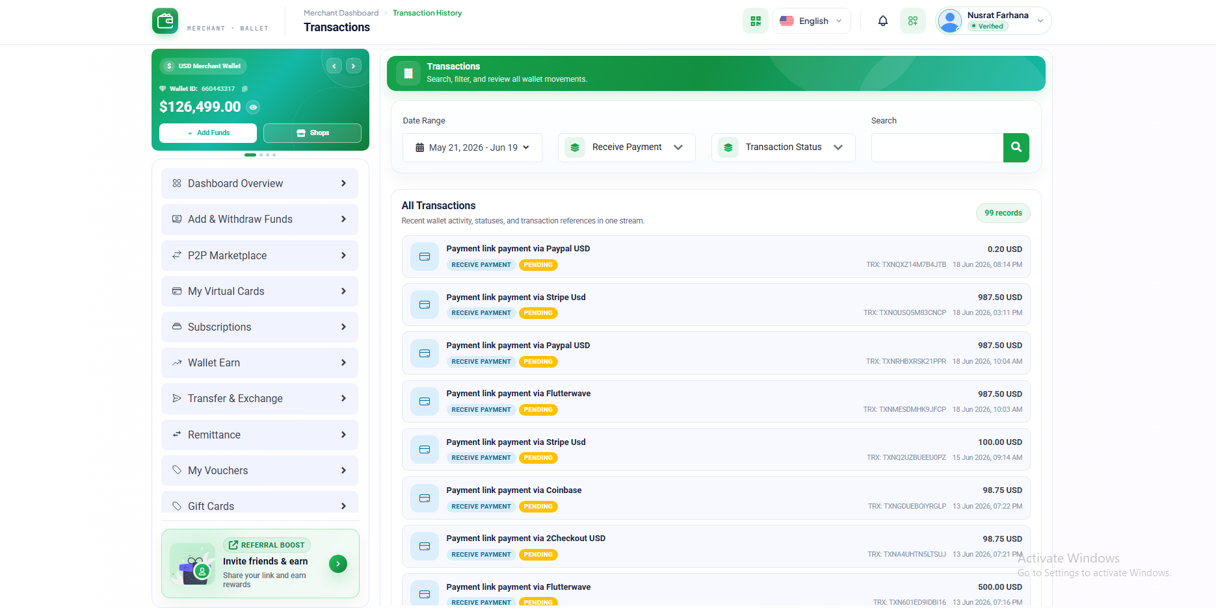The image size is (1216, 608).
Task: Open the May 21, 2026 date range picker
Action: point(473,147)
